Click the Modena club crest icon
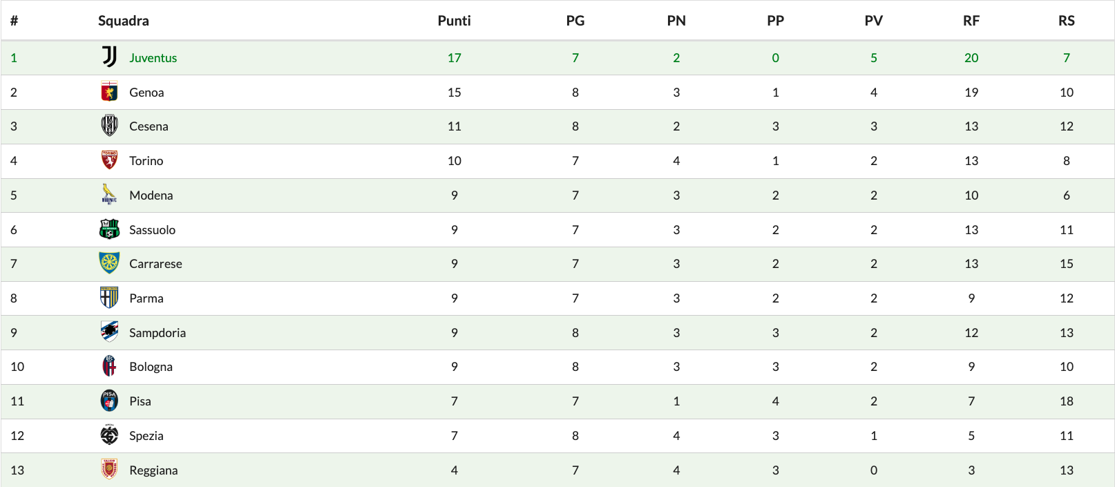Screen dimensions: 1115x487 point(109,195)
